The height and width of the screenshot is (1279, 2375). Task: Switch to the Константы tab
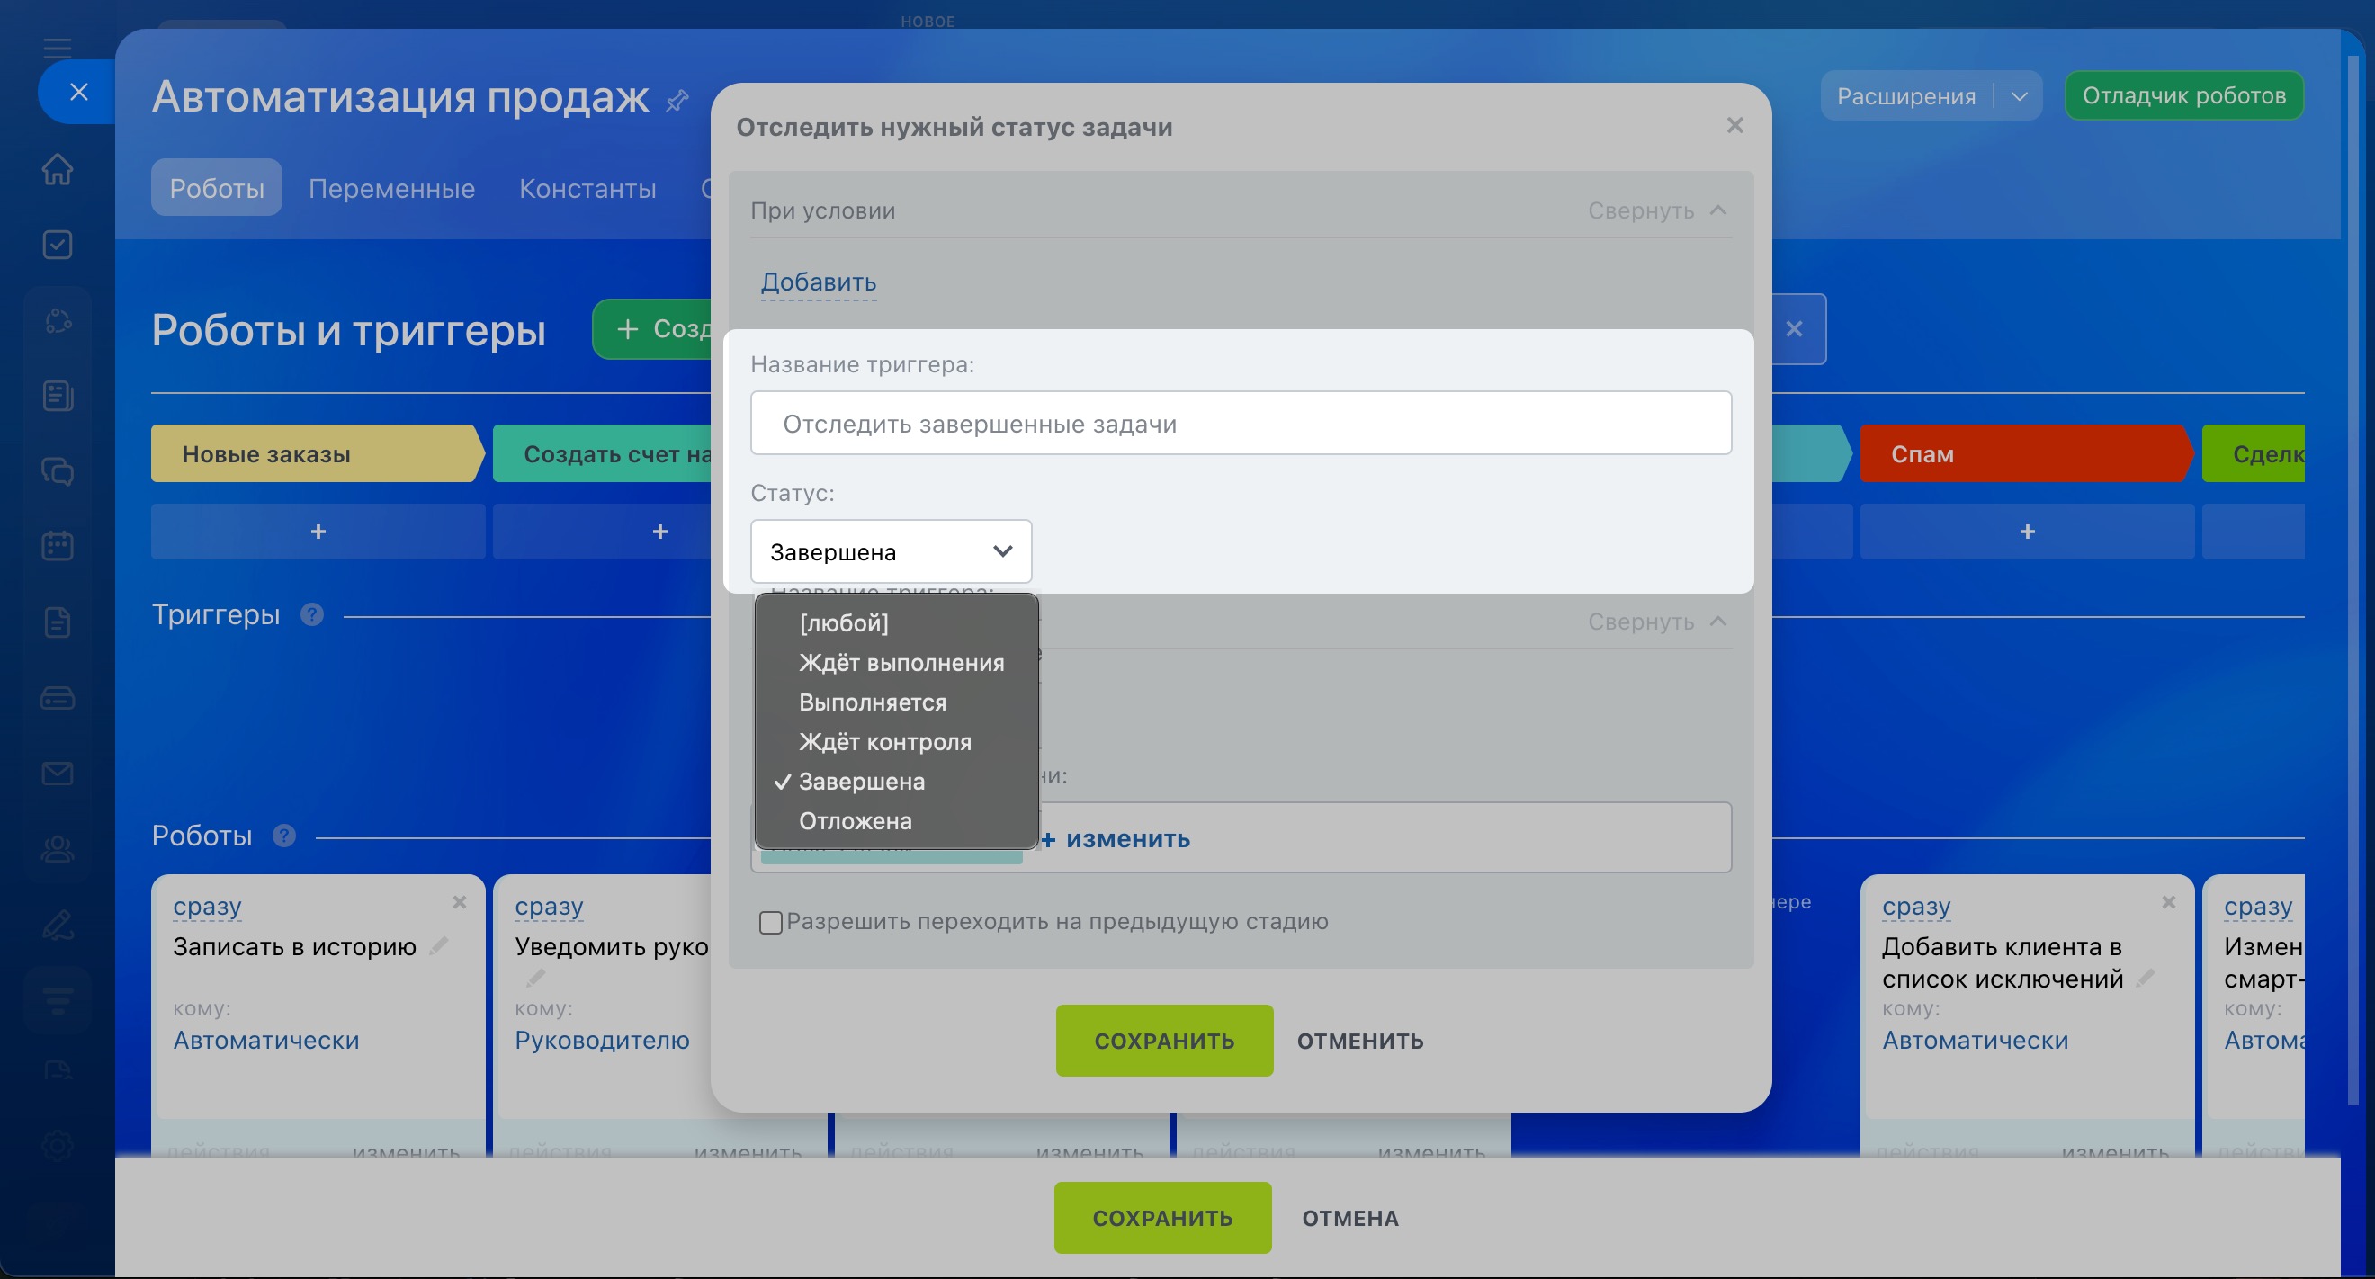pos(587,188)
